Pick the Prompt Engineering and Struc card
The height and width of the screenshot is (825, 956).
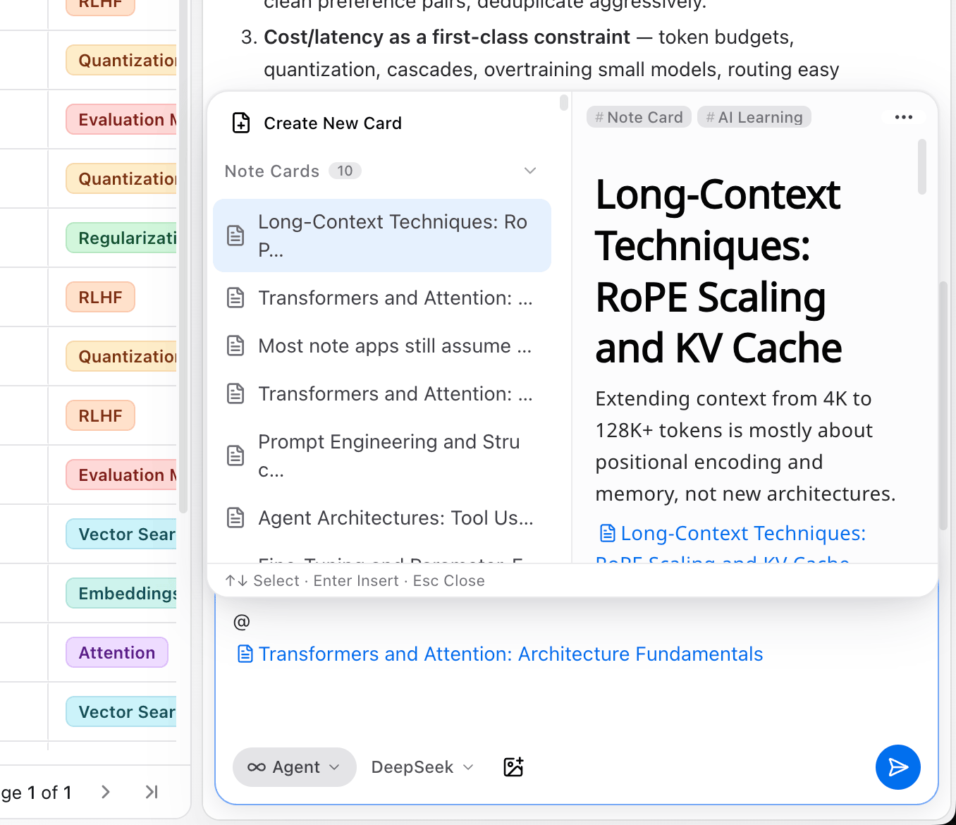382,456
